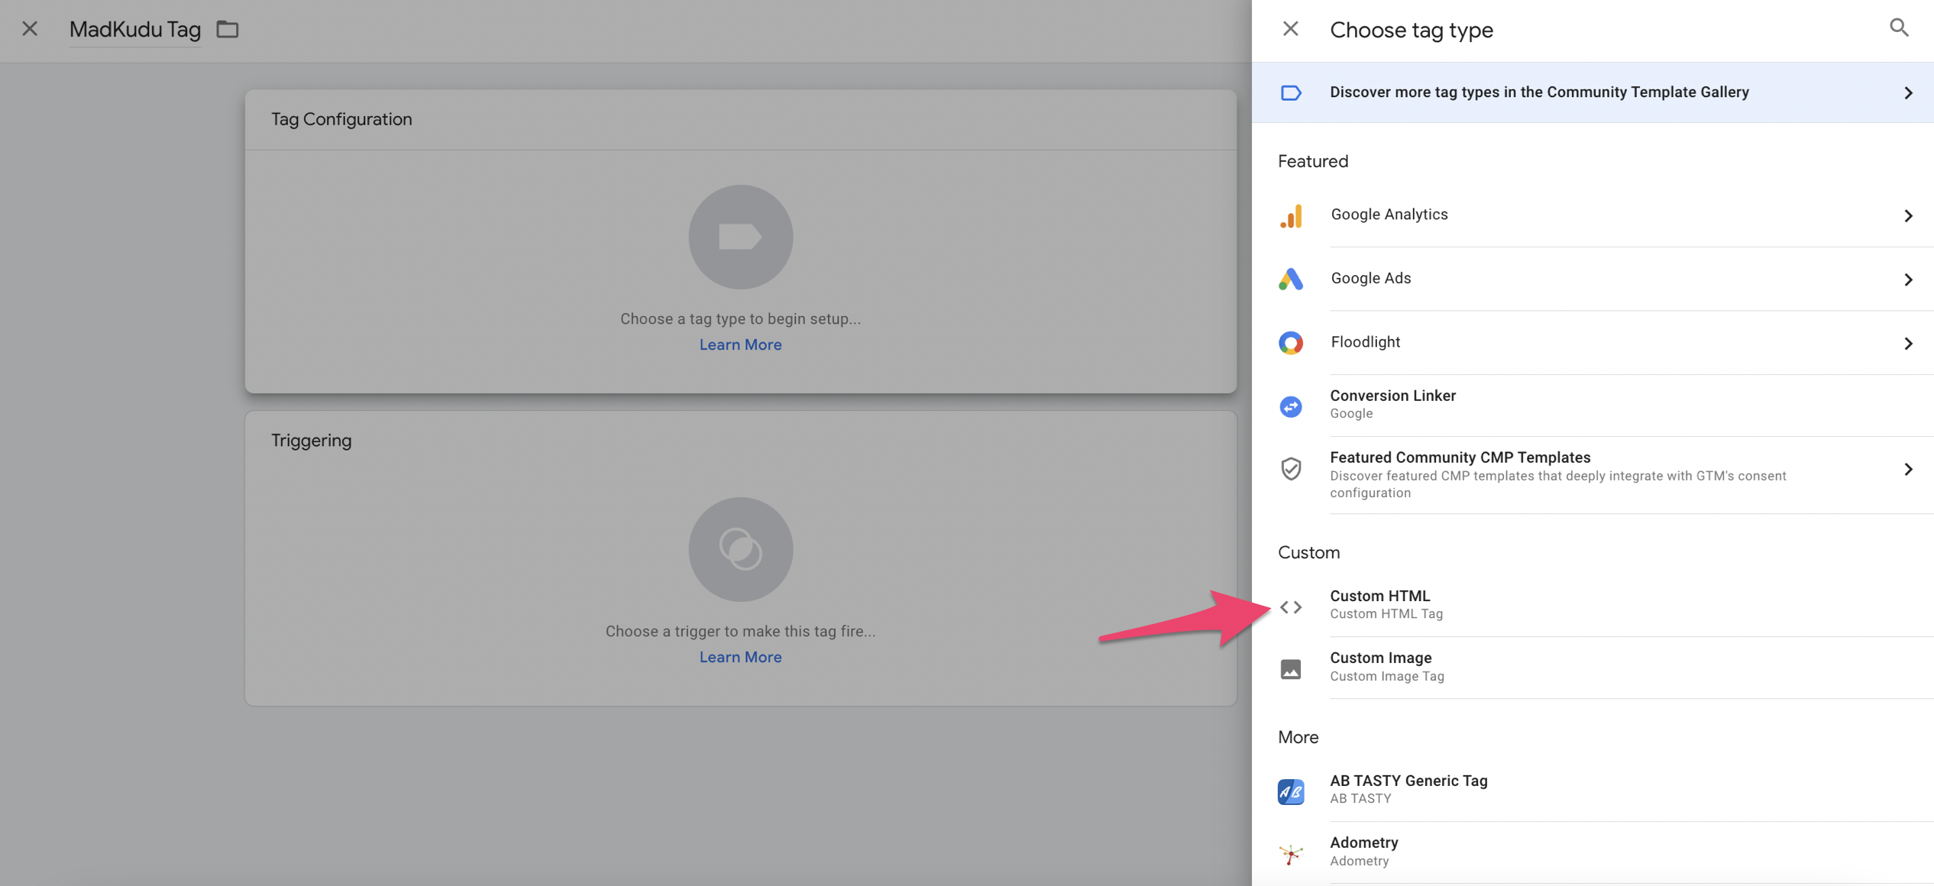Expand Featured Community CMP Templates chevron
1934x886 pixels.
1908,469
